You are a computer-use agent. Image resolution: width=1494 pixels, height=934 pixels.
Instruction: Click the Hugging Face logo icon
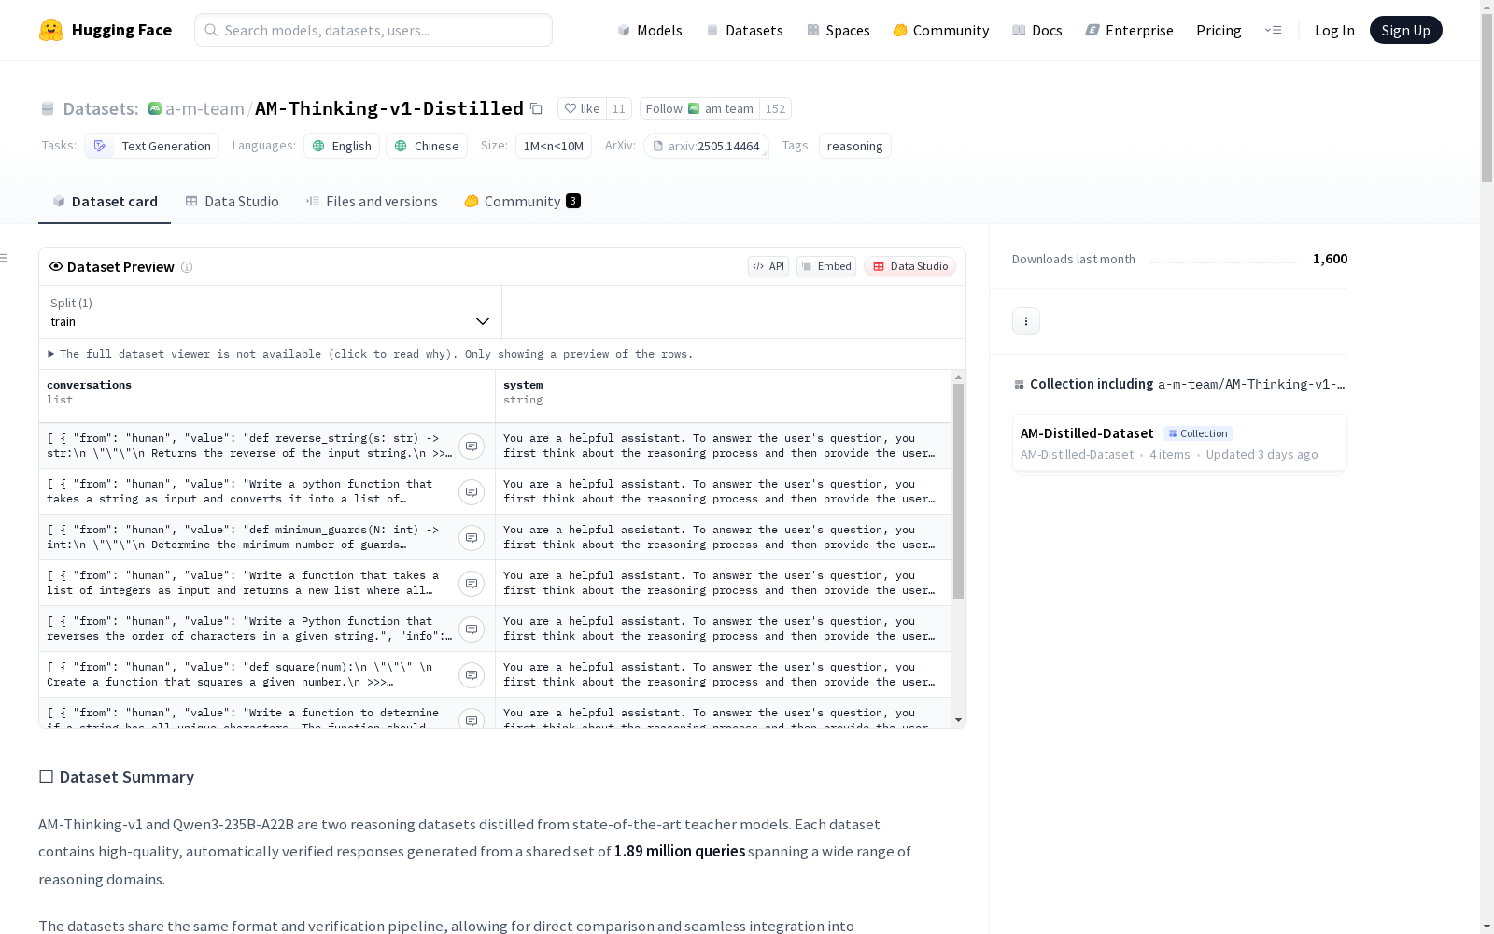51,30
